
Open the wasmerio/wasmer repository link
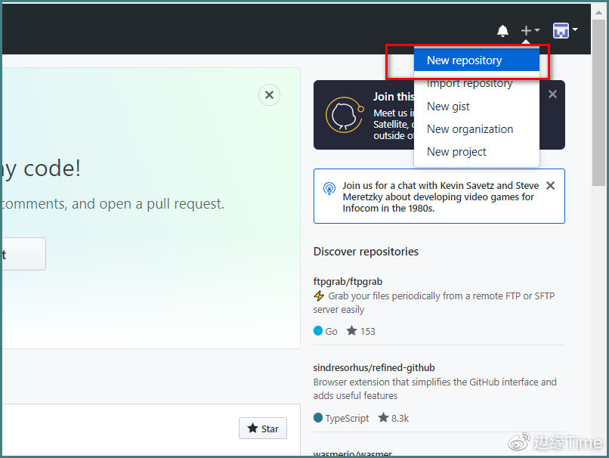(x=353, y=453)
